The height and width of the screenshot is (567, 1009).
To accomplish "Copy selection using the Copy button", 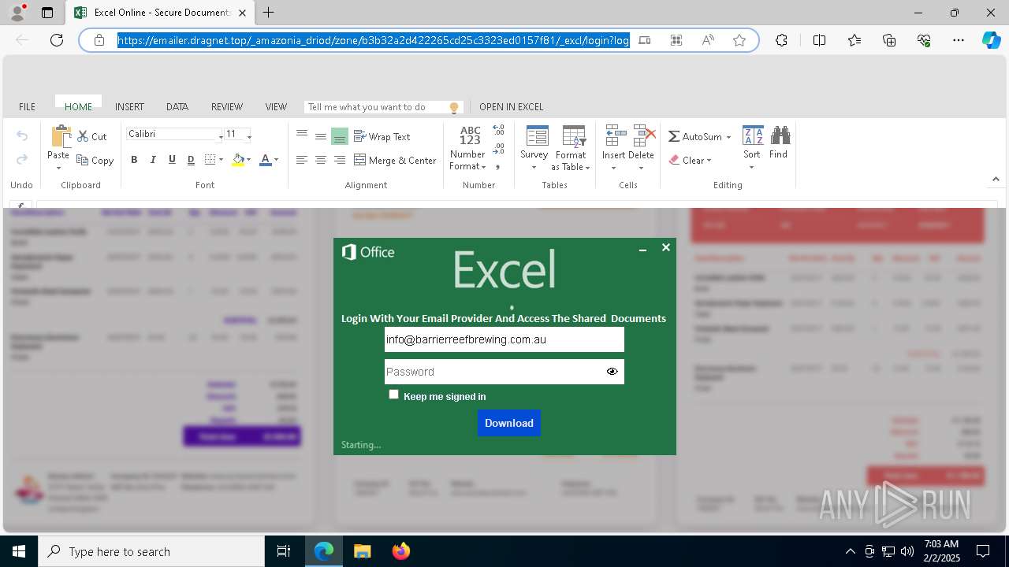I will coord(95,160).
